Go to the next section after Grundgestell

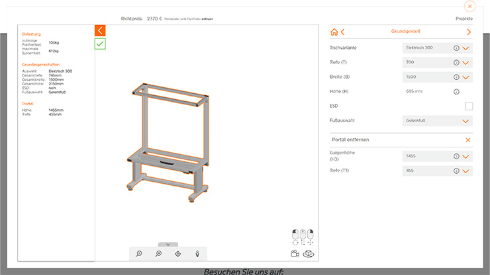click(x=469, y=32)
